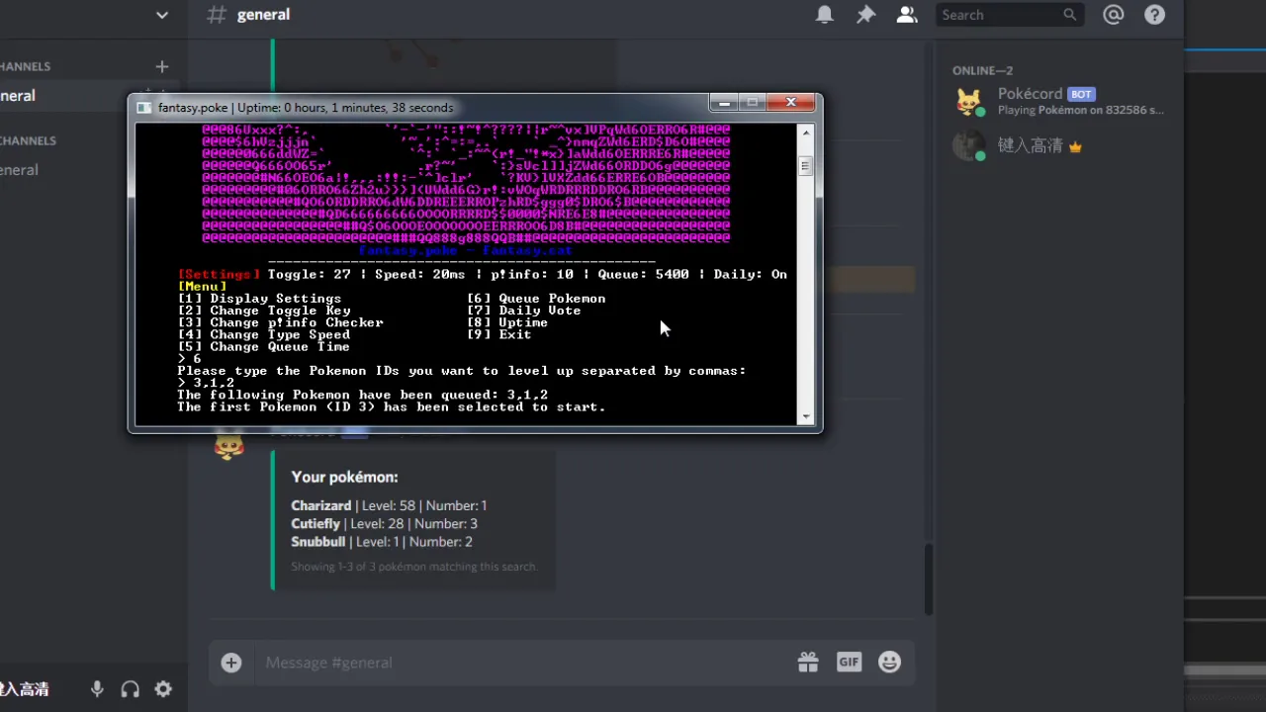Close the fantasy.poke console window
1266x712 pixels.
click(x=790, y=103)
